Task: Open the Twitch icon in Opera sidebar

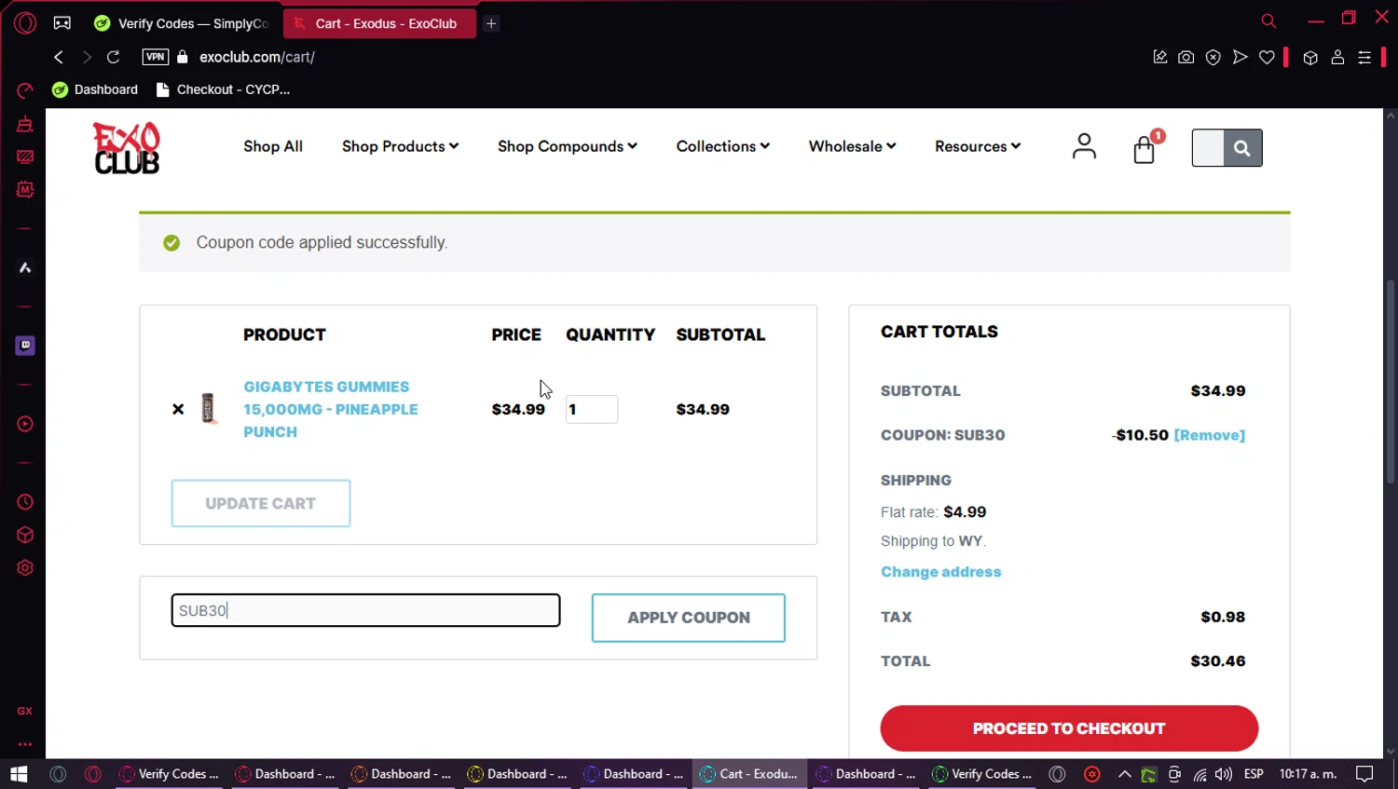Action: coord(25,346)
